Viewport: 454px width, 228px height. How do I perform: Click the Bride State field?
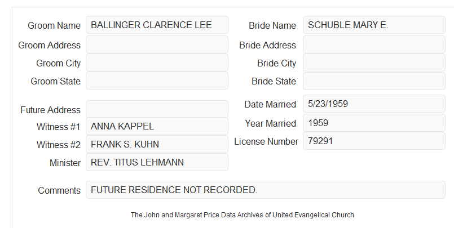374,81
